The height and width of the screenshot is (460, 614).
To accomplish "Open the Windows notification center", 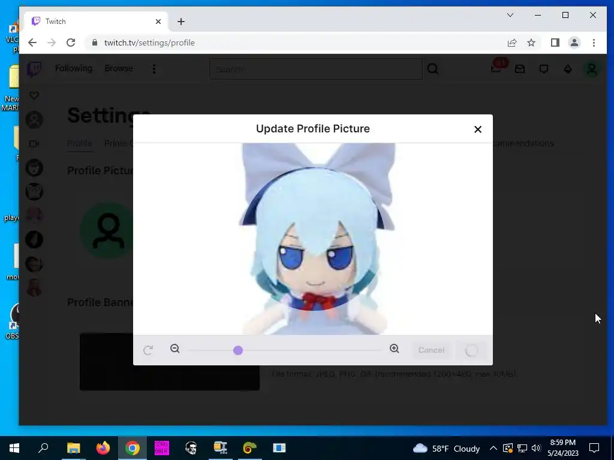I will [594, 448].
